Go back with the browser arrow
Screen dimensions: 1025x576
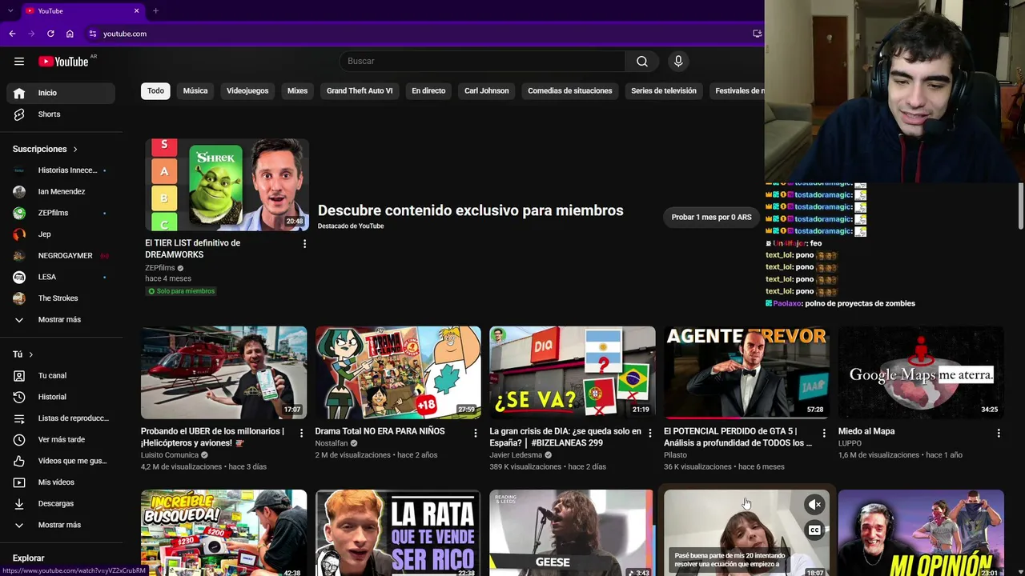tap(12, 34)
